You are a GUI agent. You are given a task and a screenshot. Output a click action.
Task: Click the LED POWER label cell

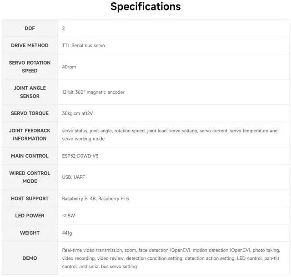pos(30,216)
